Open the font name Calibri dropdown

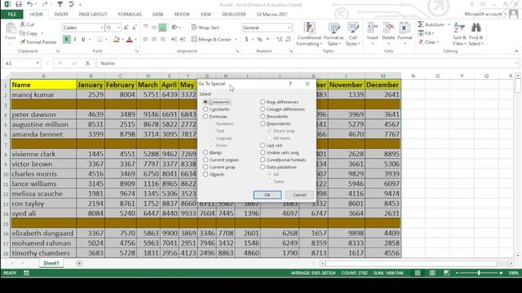click(102, 28)
